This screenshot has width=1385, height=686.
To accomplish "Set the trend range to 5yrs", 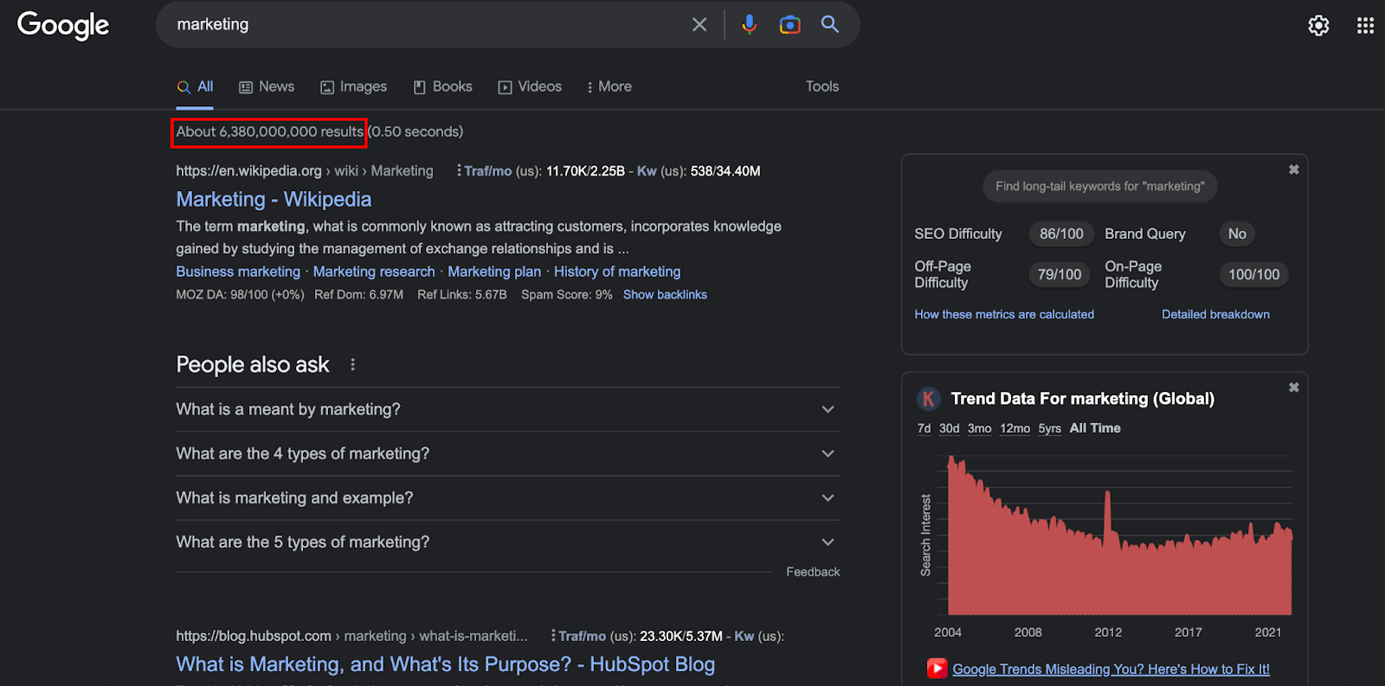I will tap(1050, 428).
